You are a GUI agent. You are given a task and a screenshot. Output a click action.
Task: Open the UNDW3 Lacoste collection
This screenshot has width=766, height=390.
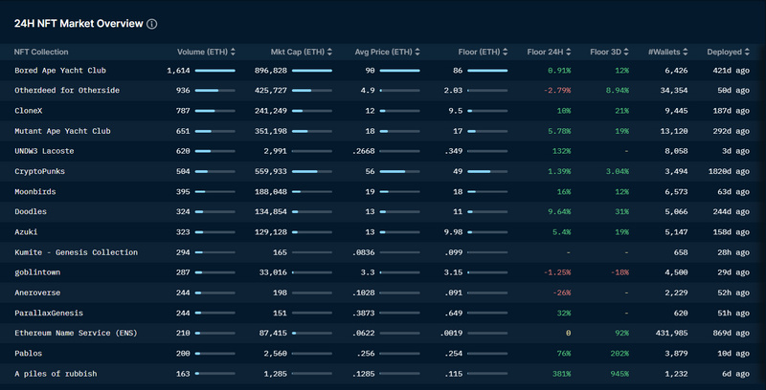coord(44,151)
